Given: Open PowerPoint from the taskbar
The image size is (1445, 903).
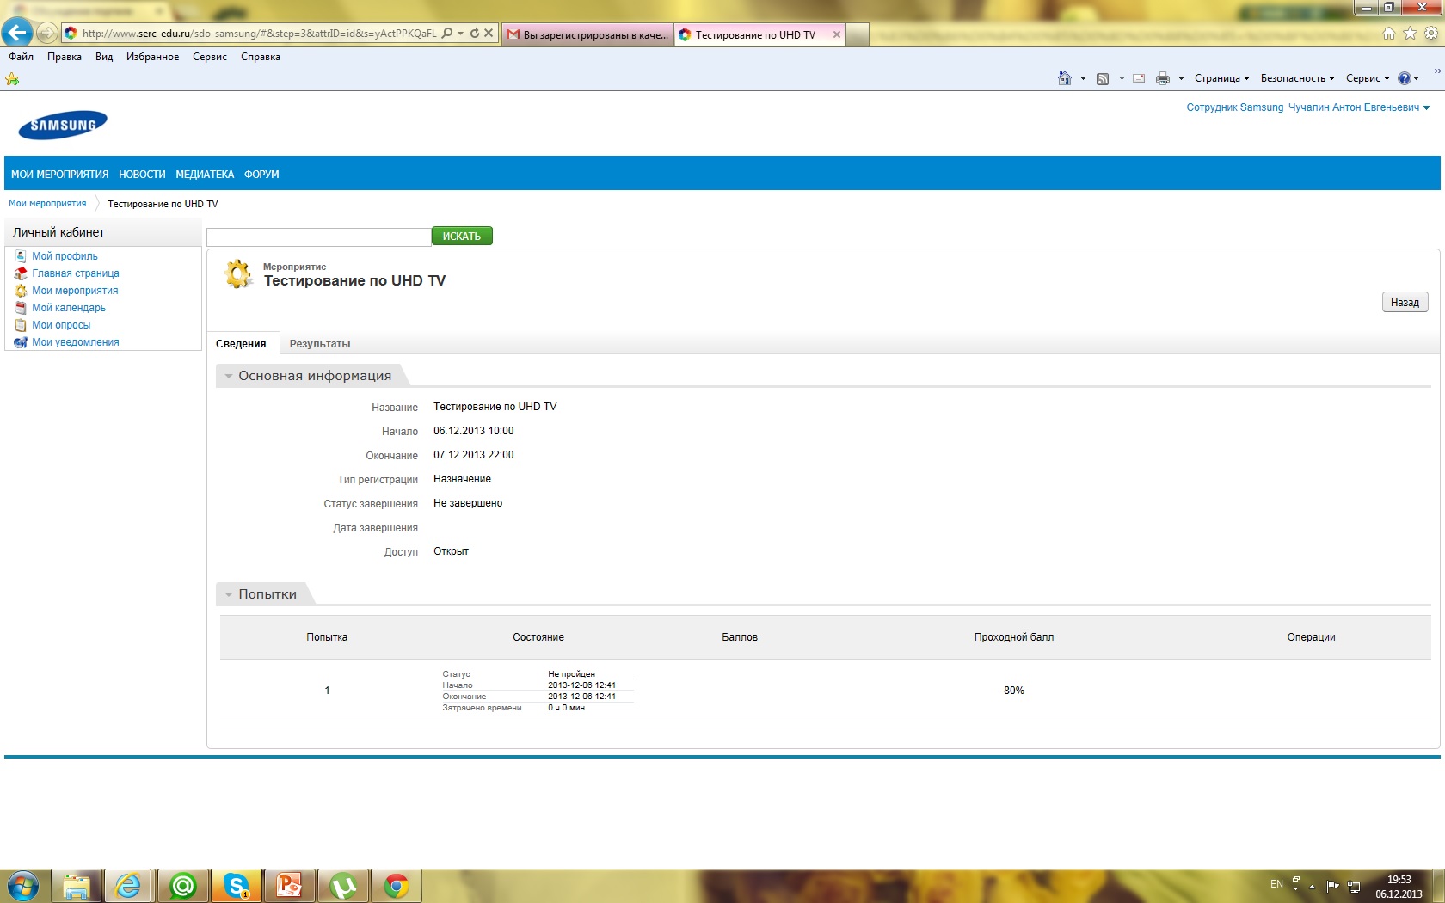Looking at the screenshot, I should (x=289, y=886).
